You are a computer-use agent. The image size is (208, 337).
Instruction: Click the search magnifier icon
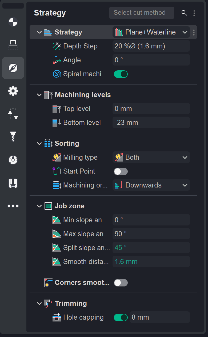(x=184, y=13)
